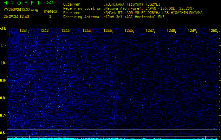221x140 pixels.
Task: Click the Receiving Antenna label
Action: pos(81,17)
